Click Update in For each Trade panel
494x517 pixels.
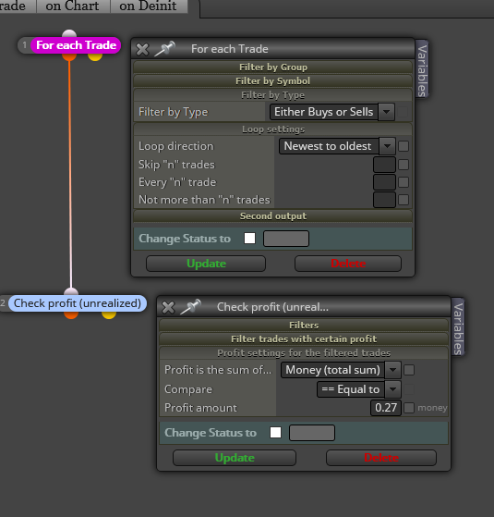click(x=206, y=264)
